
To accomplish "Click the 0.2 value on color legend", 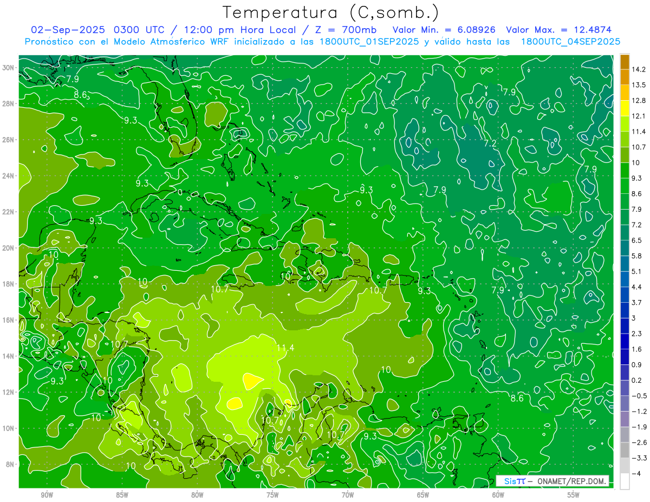I will 636,380.
